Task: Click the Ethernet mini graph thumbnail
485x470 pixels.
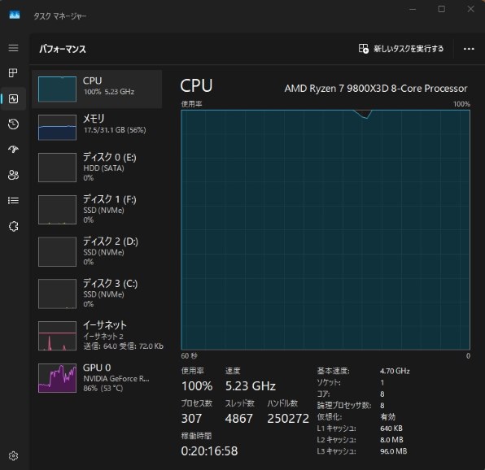Action: 57,336
